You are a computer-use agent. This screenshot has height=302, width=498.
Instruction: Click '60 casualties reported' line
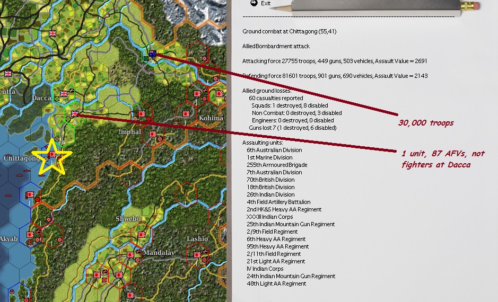pyautogui.click(x=276, y=99)
